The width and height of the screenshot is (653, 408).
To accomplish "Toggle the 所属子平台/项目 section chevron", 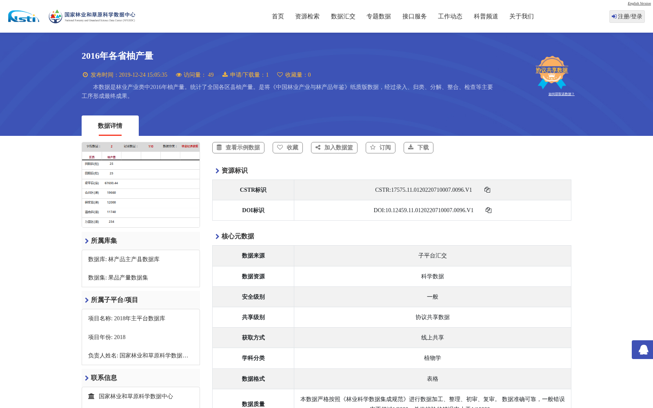I will 87,300.
